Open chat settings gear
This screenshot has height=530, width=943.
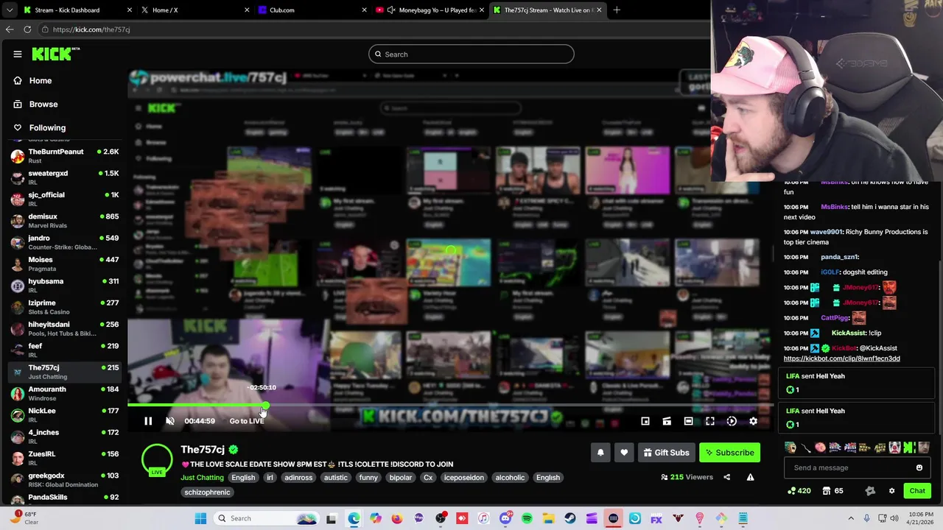[891, 491]
